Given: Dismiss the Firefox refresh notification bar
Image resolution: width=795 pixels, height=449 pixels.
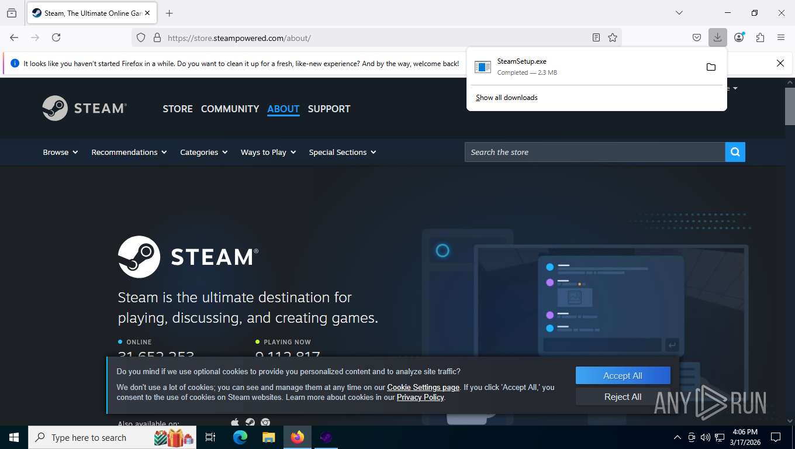Looking at the screenshot, I should click(780, 63).
